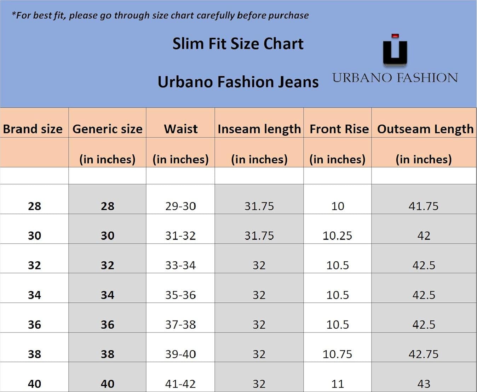Click the 10.75 front rise value
Image resolution: width=477 pixels, height=392 pixels.
point(337,354)
